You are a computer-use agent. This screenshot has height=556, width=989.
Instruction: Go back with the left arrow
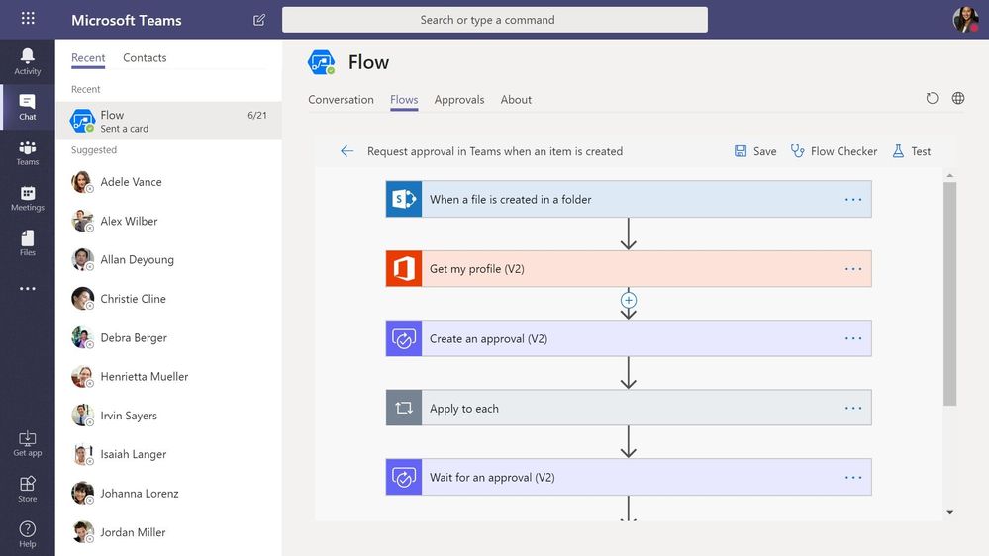(x=346, y=151)
